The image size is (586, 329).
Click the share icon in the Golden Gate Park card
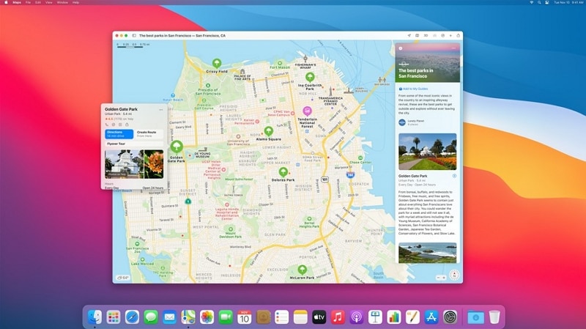click(x=127, y=125)
